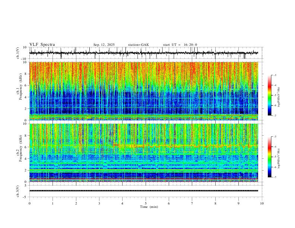Click the upper color bar for ch.1
The height and width of the screenshot is (228, 295).
pos(269,95)
